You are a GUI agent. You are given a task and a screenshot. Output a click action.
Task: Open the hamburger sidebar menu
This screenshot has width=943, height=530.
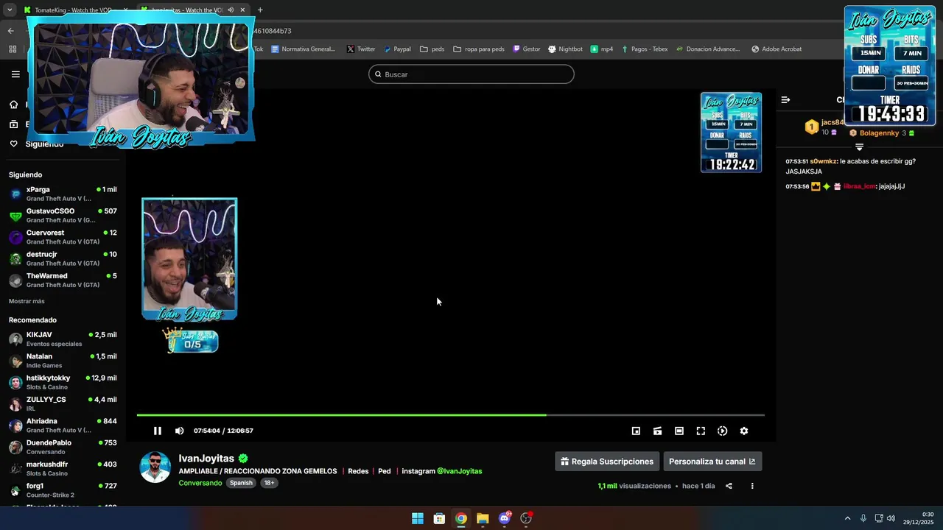[x=15, y=74]
